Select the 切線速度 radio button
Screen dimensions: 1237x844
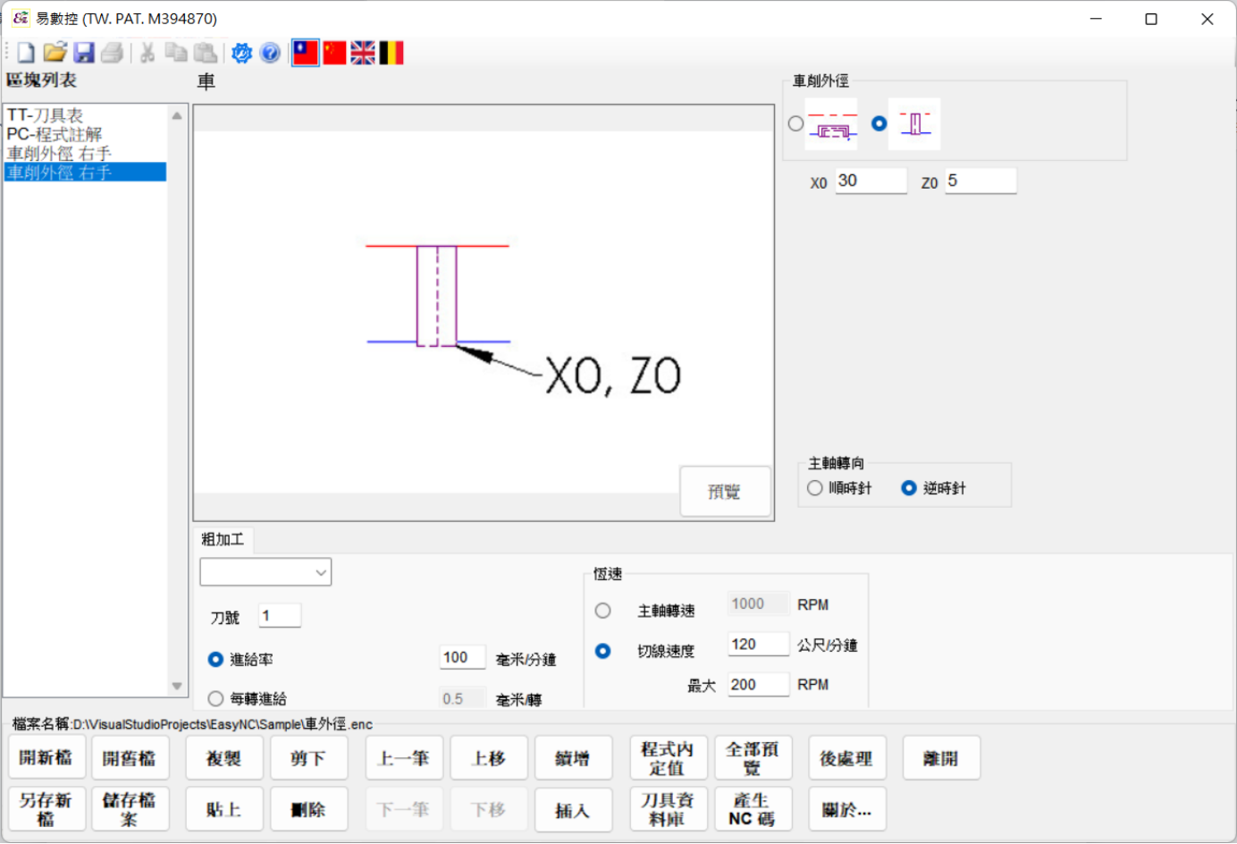click(603, 651)
